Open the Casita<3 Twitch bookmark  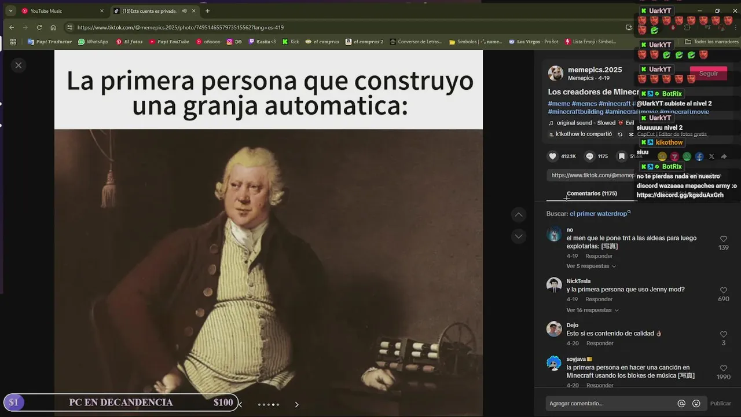coord(262,42)
